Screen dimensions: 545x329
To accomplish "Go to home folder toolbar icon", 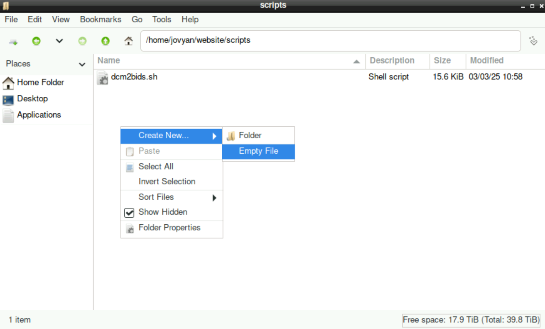I will pyautogui.click(x=129, y=41).
